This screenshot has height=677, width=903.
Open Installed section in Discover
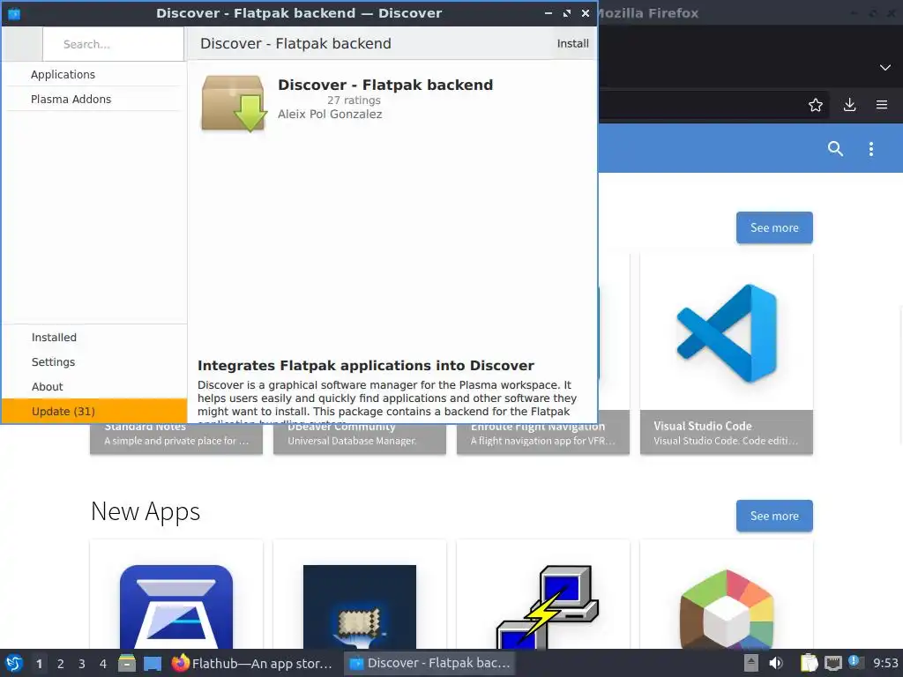tap(94, 338)
